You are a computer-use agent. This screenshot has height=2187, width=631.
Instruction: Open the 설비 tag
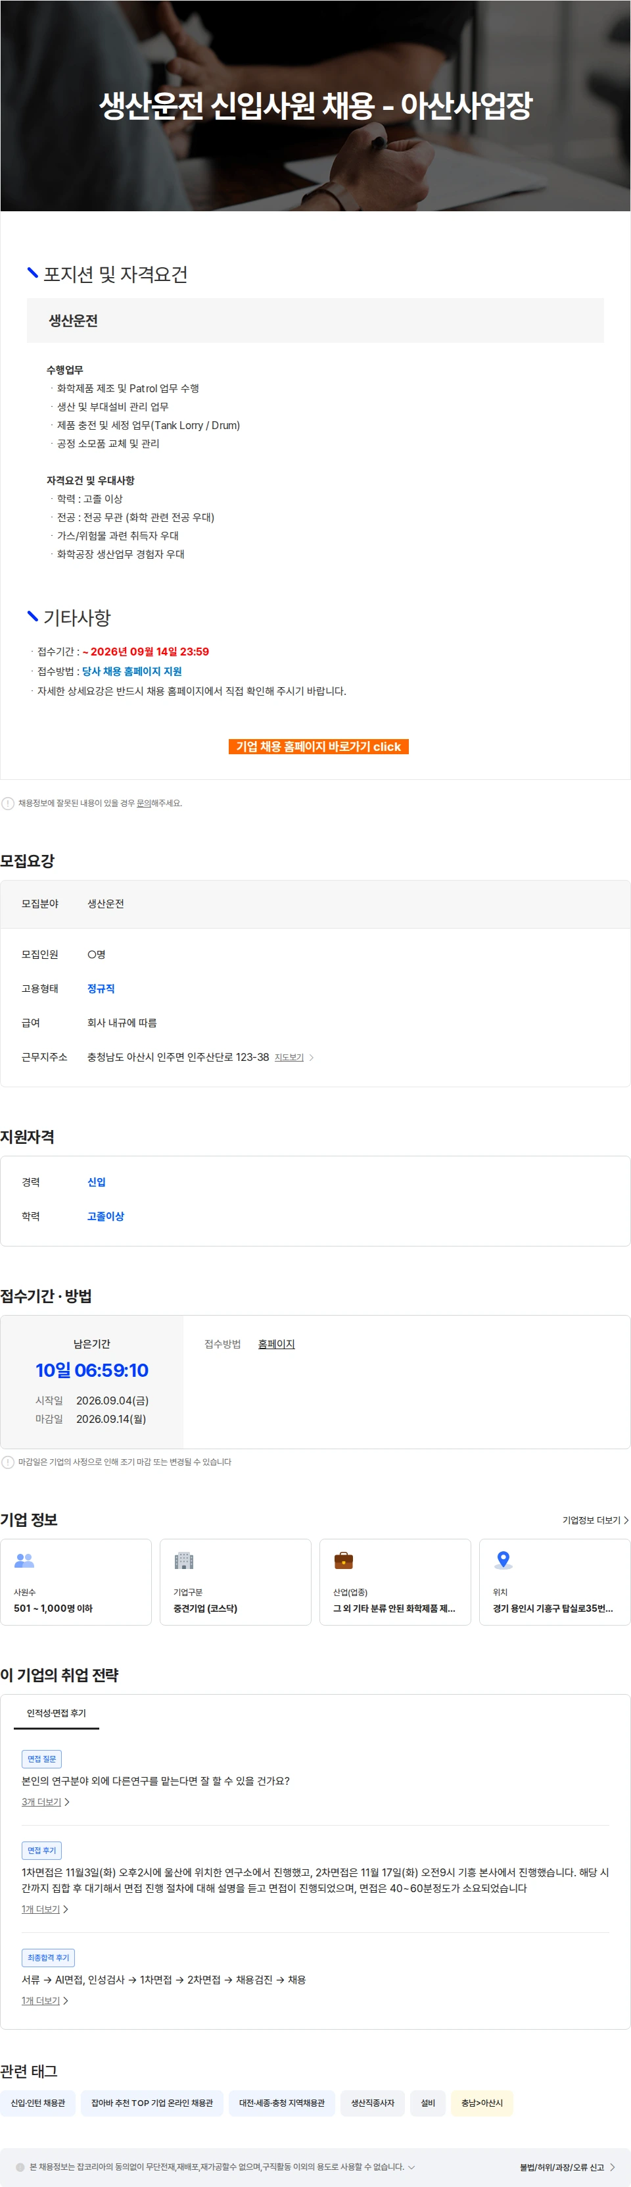(429, 2103)
